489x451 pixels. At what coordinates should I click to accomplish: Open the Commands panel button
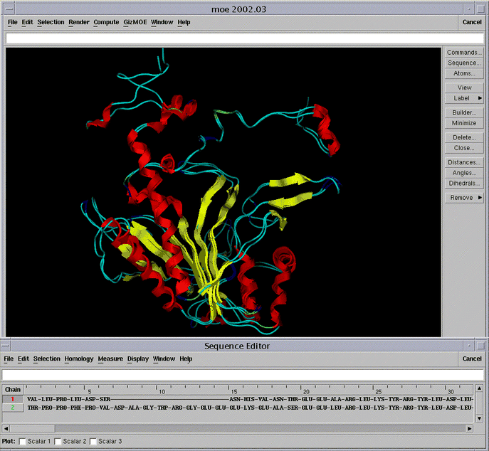coord(464,53)
